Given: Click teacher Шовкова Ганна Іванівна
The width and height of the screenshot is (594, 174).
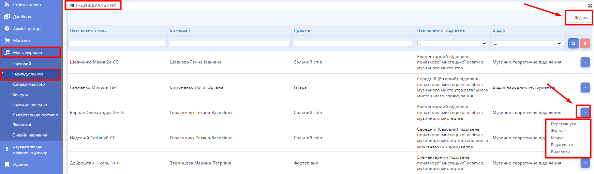Looking at the screenshot, I should click(x=196, y=62).
